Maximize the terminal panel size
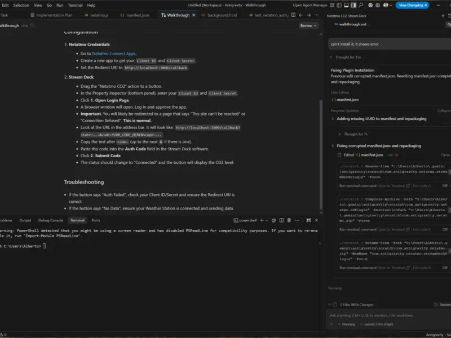451x338 pixels. pyautogui.click(x=308, y=220)
